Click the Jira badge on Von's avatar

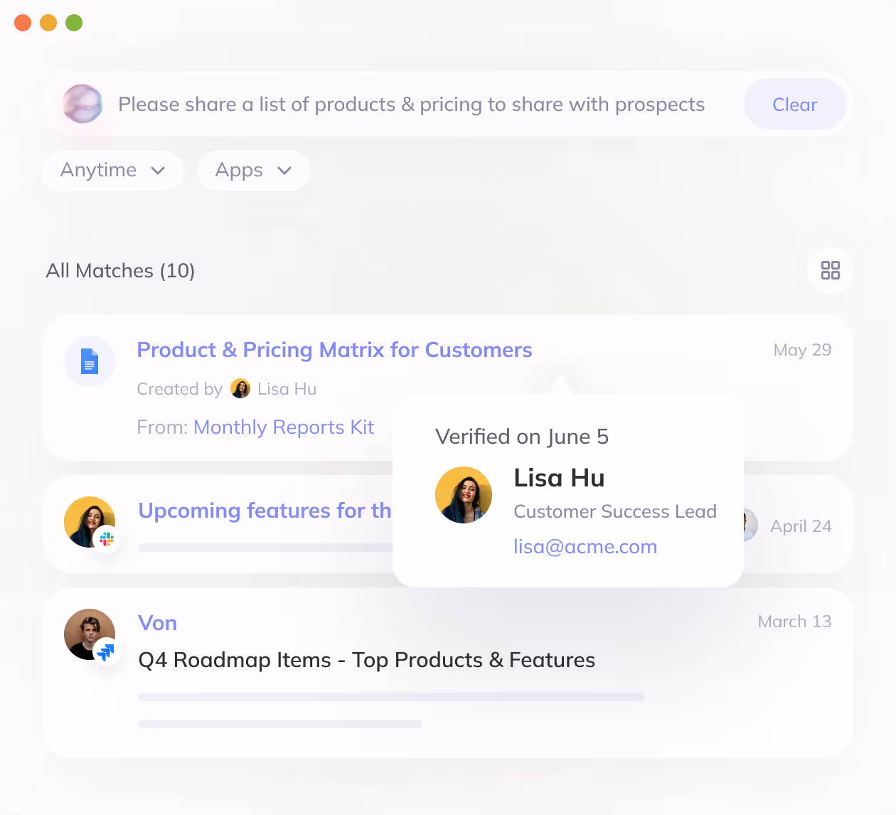107,651
